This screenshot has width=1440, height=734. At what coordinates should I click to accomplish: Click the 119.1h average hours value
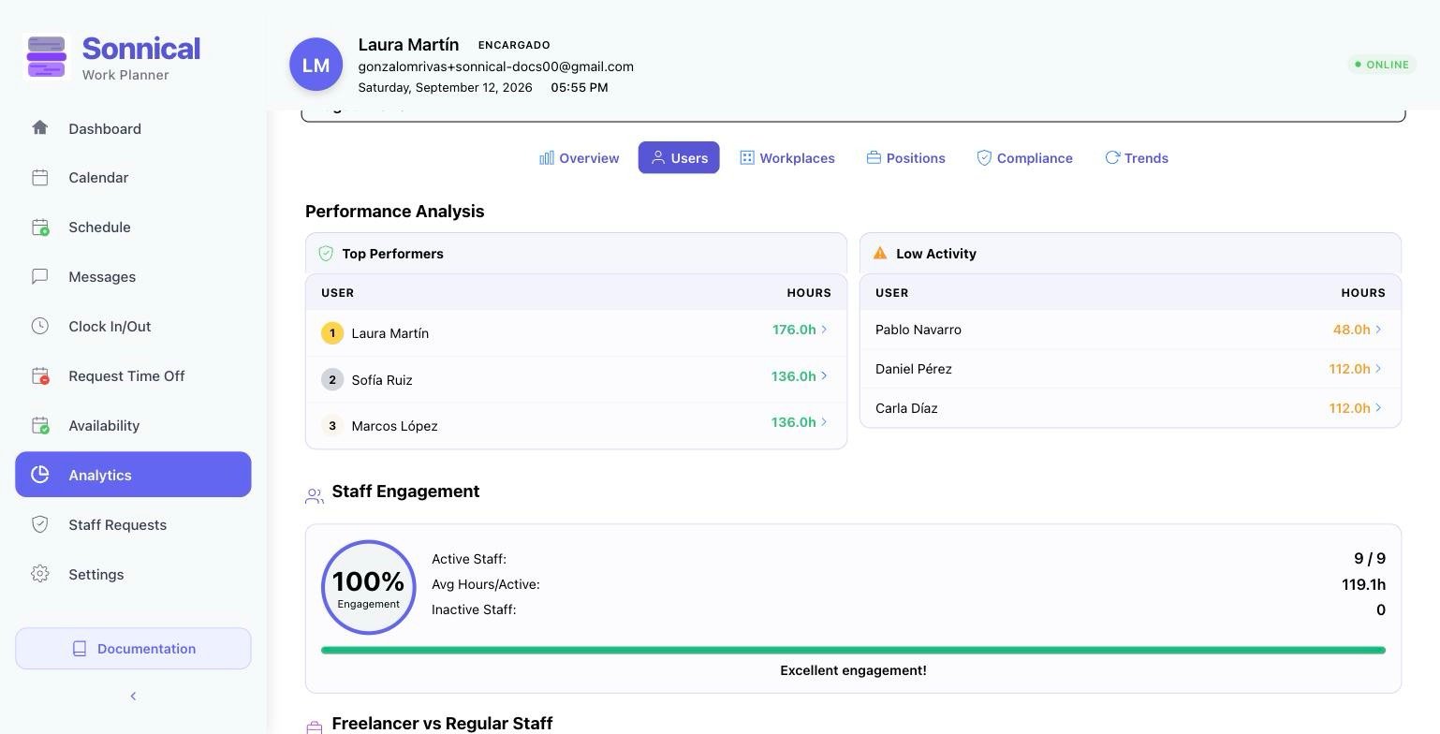pyautogui.click(x=1363, y=584)
